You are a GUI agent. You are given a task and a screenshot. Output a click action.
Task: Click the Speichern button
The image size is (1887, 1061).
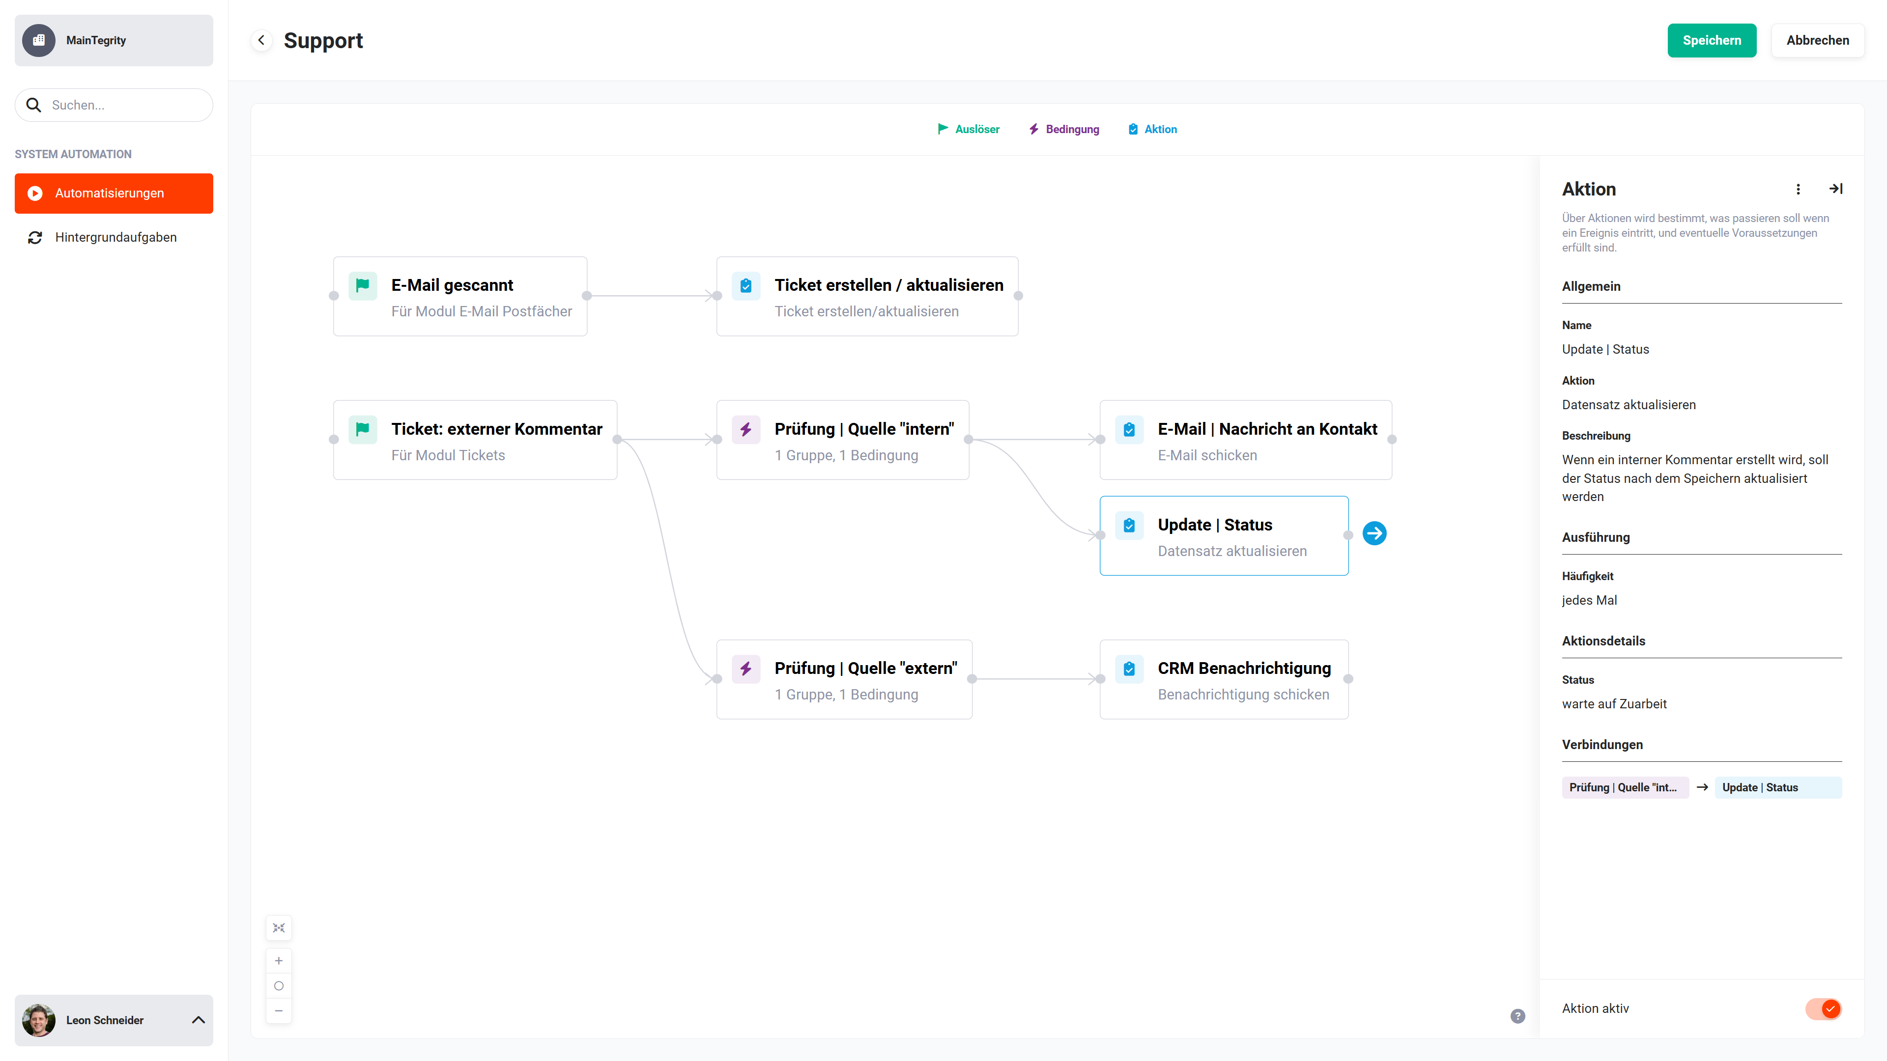click(1711, 40)
